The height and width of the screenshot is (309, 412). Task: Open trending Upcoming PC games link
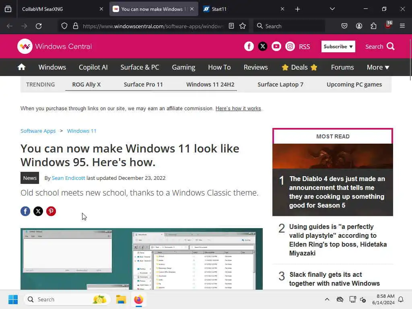coord(354,84)
